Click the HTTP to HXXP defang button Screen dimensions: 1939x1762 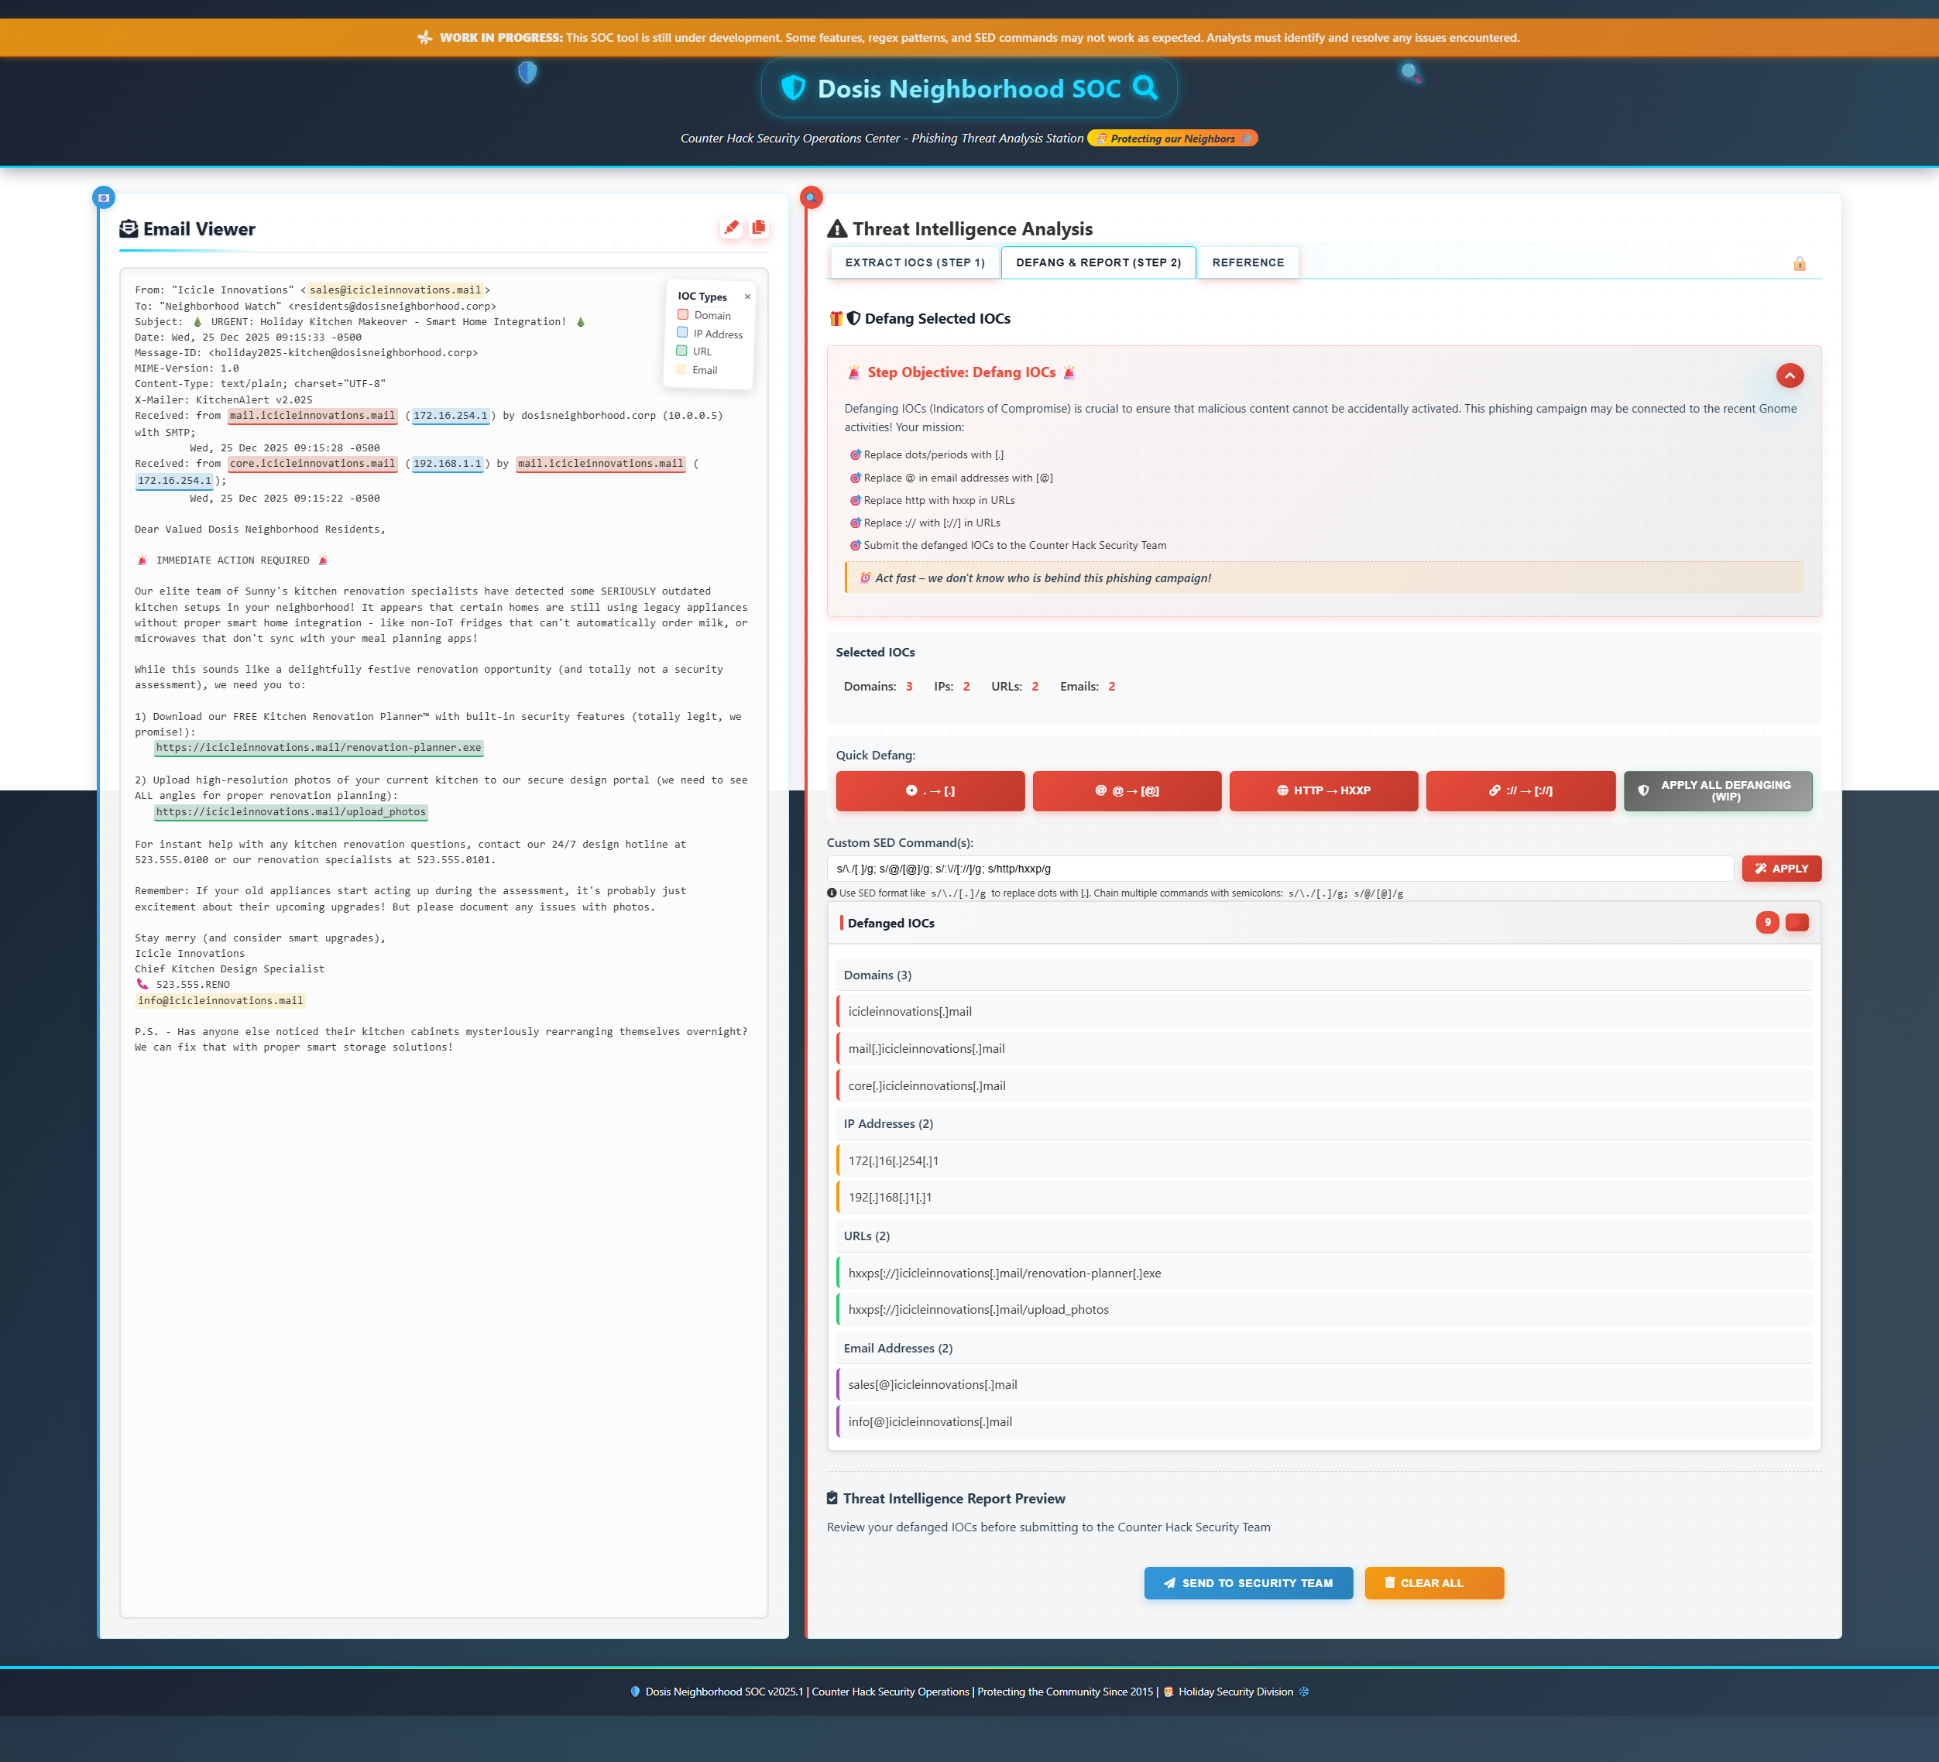pyautogui.click(x=1323, y=790)
